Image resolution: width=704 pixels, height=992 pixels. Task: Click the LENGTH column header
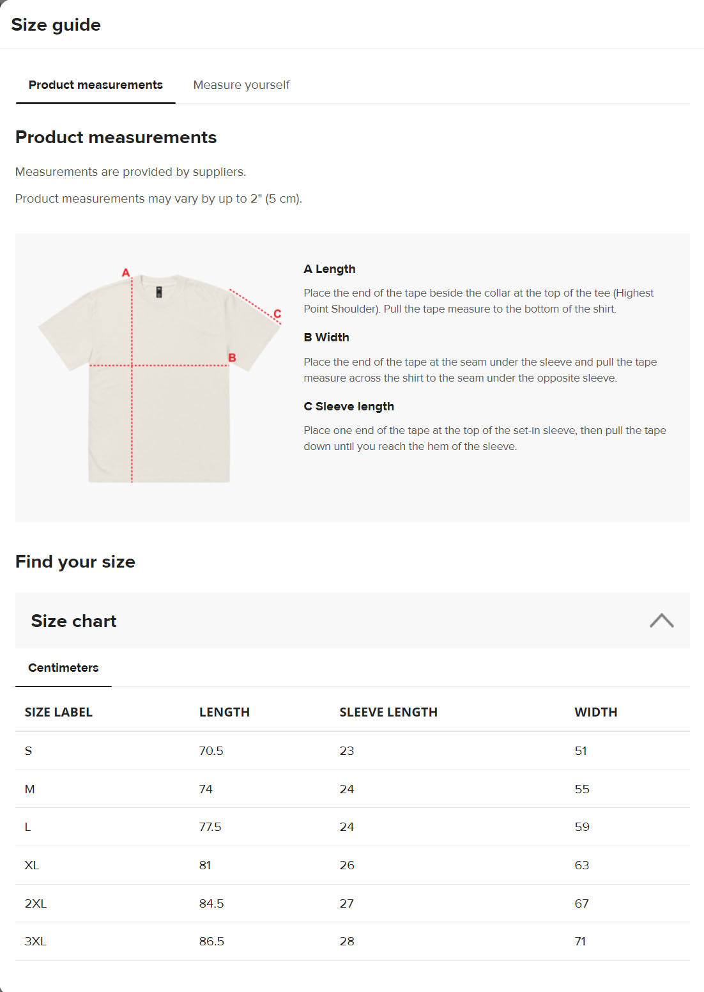(225, 711)
